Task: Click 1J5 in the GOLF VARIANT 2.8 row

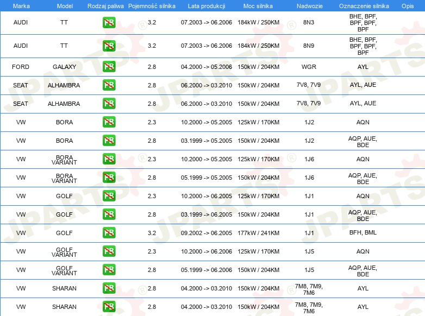Action: click(309, 270)
